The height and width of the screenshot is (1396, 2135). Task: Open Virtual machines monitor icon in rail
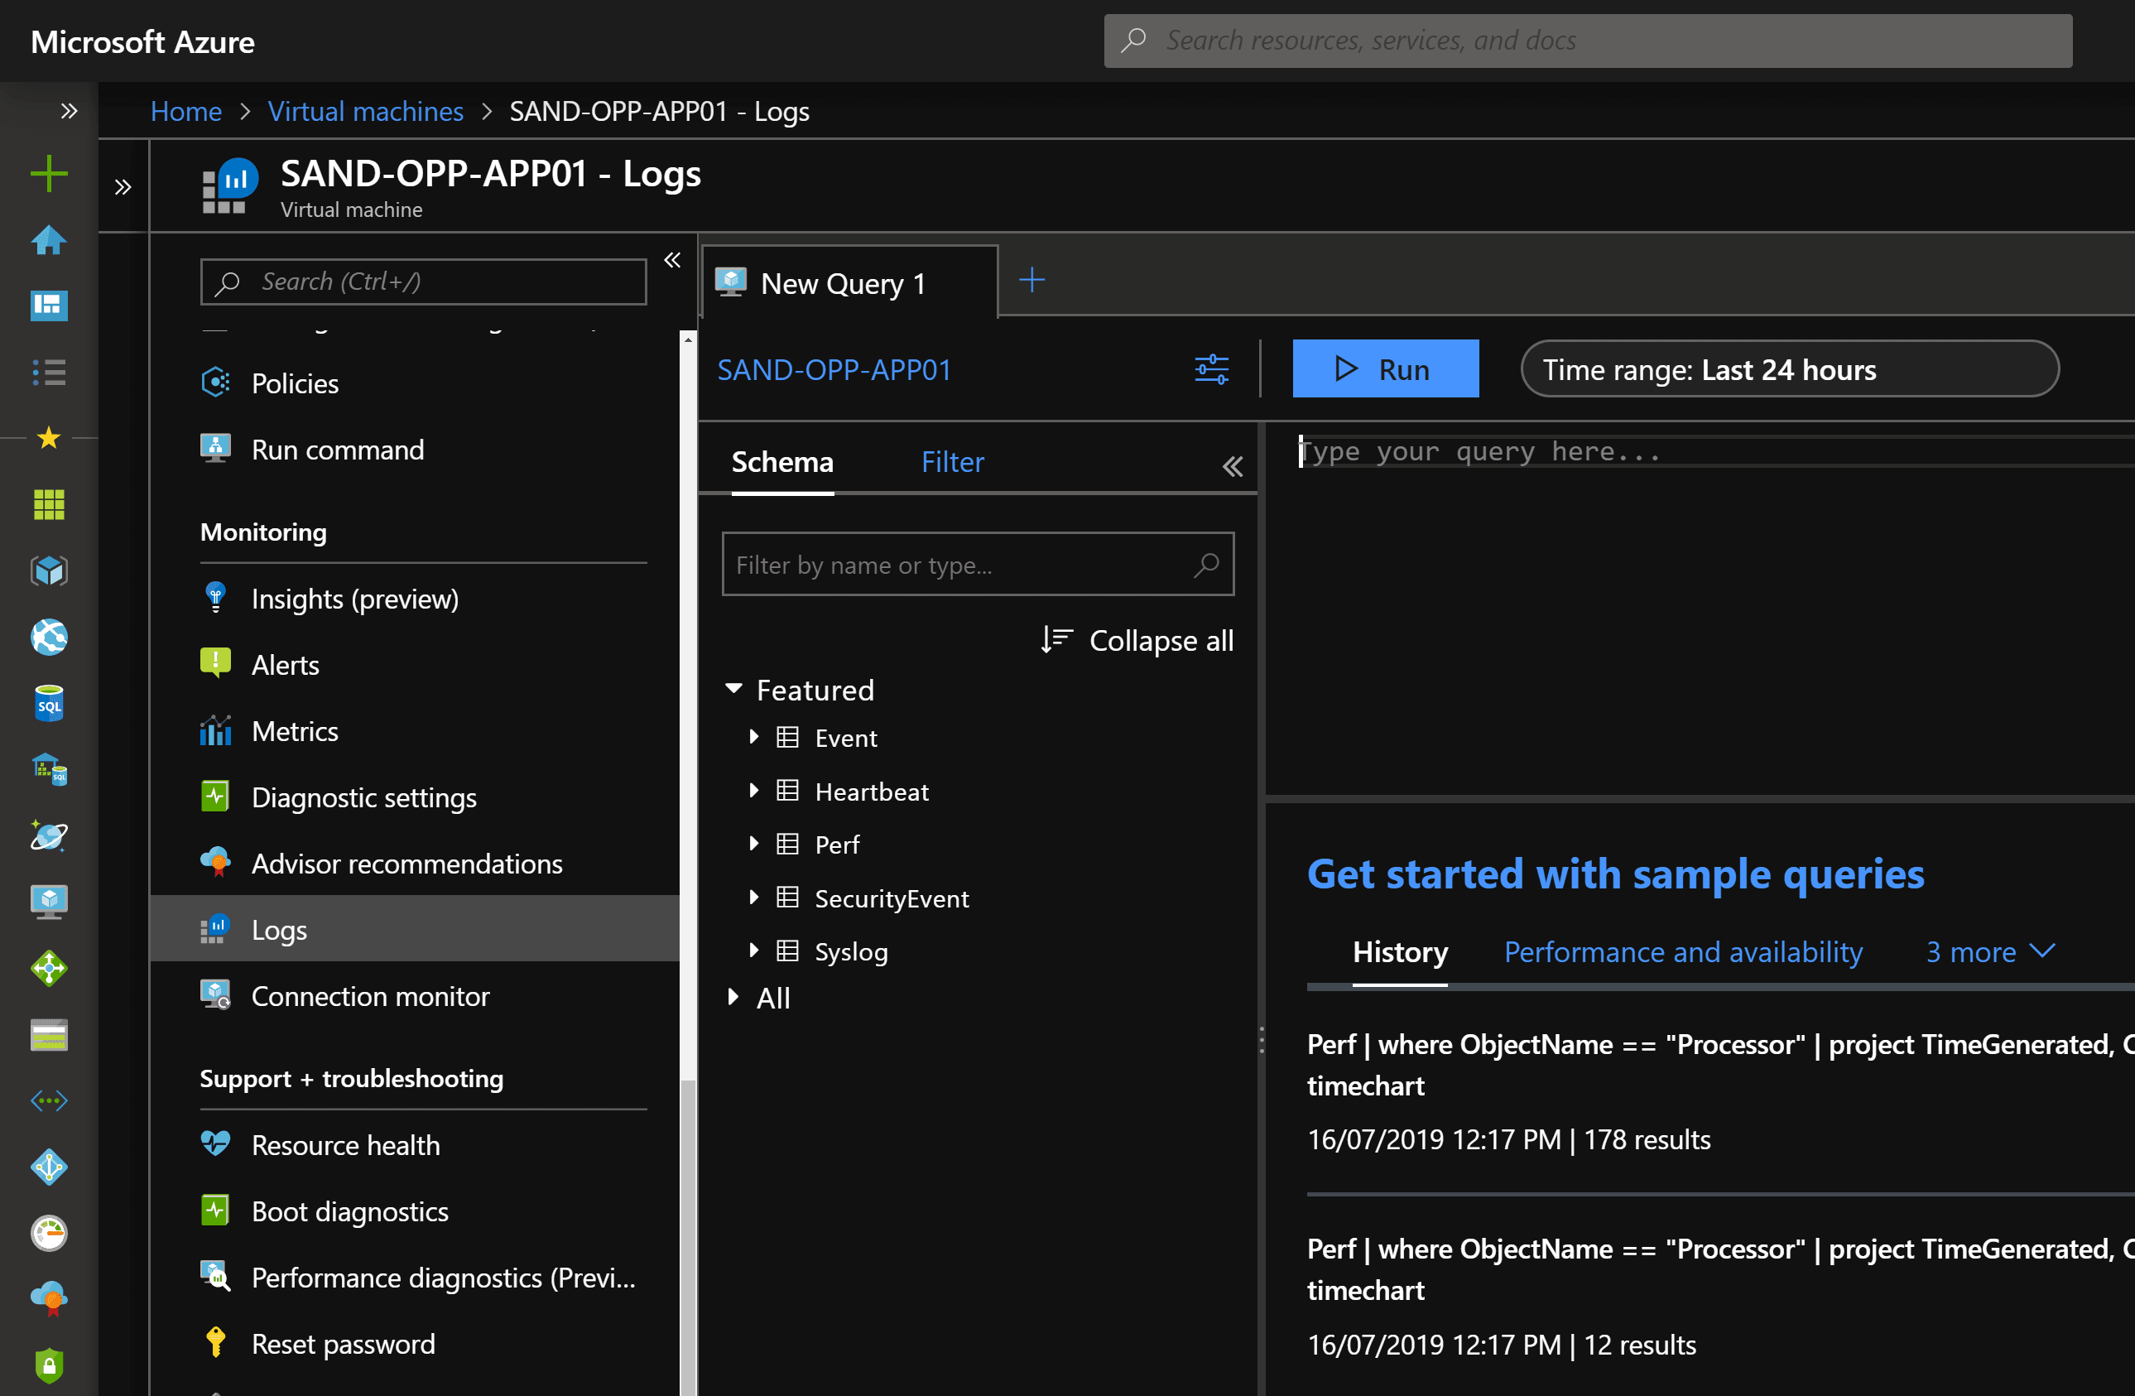[x=49, y=902]
